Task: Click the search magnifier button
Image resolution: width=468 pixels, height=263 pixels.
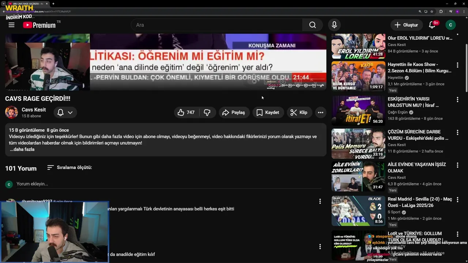Action: click(x=312, y=25)
